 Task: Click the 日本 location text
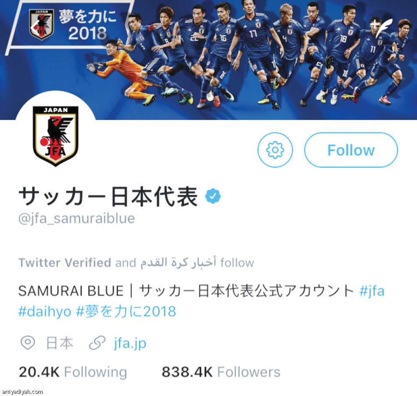pos(60,343)
